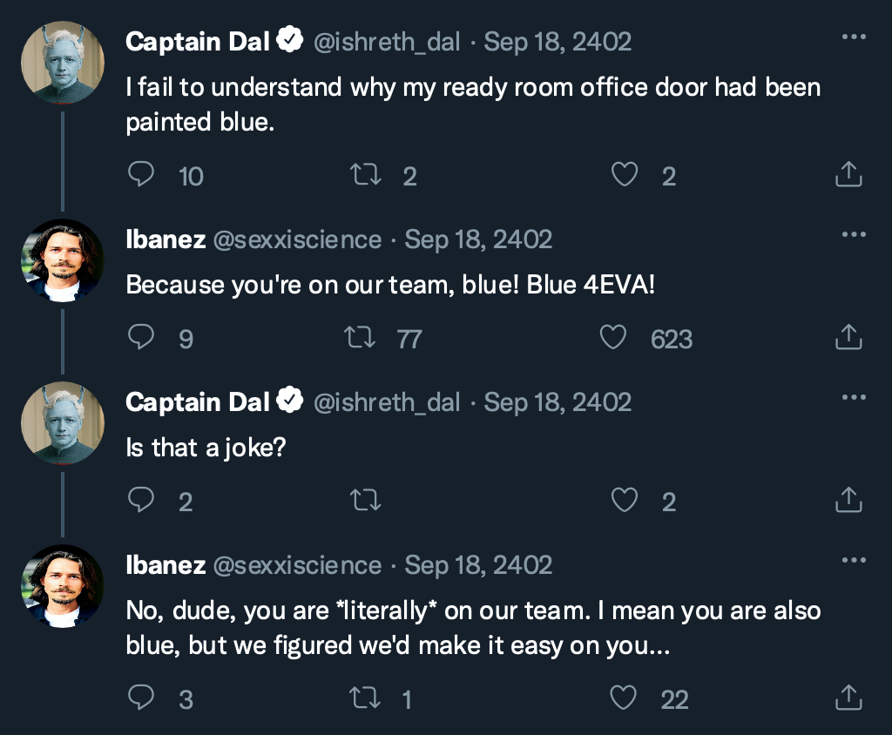The height and width of the screenshot is (735, 892).
Task: Share the last Ibanez tweet
Action: point(848,697)
